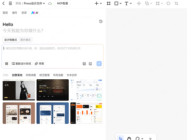Viewport: 187px width, 140px height.
Task: Expand the dropdown beside the plus tool
Action: pos(101,3)
